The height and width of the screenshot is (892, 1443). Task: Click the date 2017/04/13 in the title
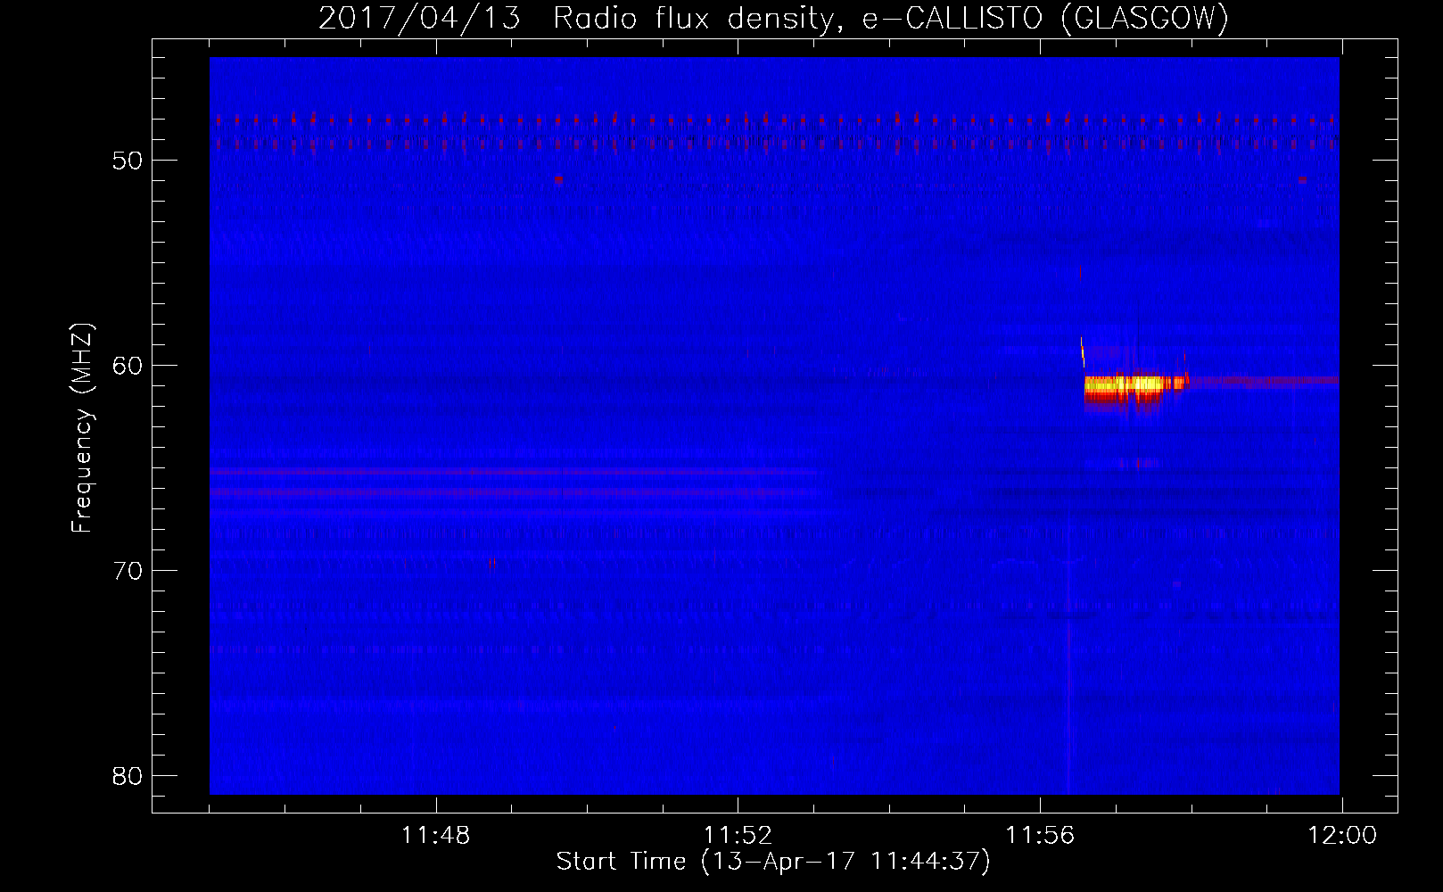coord(419,19)
